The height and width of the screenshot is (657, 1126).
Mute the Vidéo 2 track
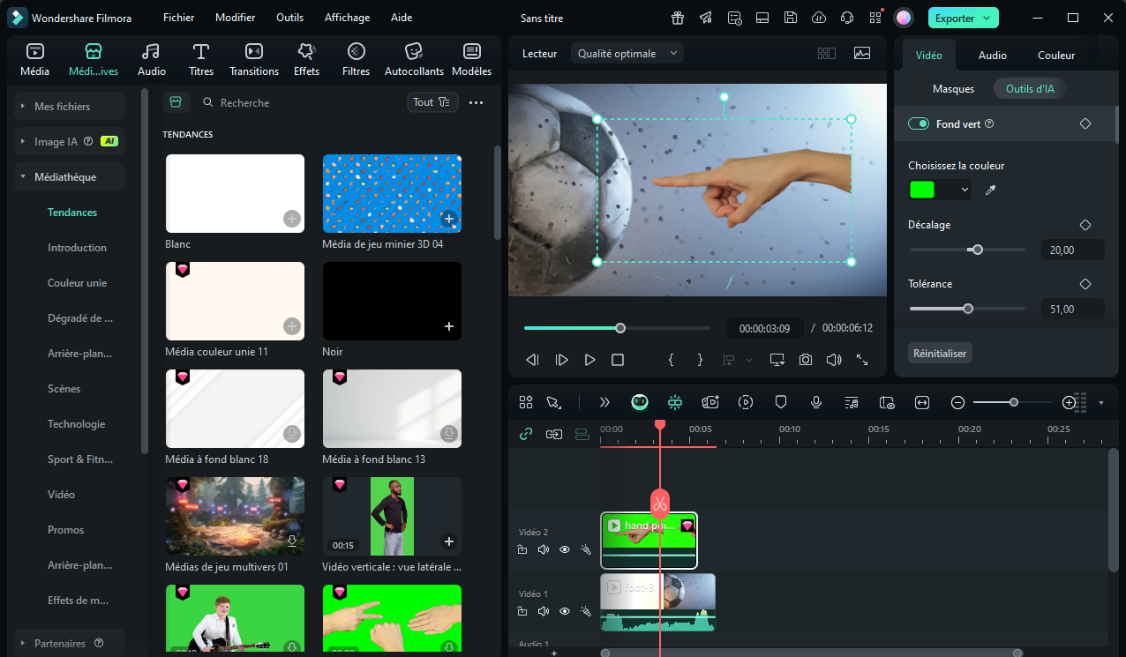coord(544,549)
